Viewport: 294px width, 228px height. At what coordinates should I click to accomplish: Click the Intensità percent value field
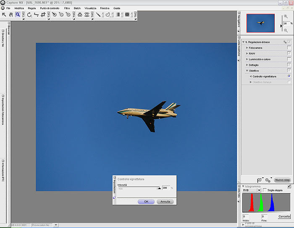166,188
